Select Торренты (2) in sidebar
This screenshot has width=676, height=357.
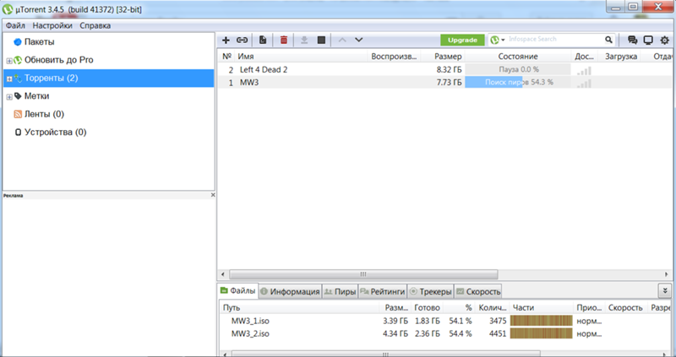tap(109, 78)
